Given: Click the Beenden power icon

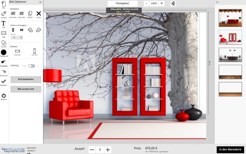Looking at the screenshot, I should 4,96.
